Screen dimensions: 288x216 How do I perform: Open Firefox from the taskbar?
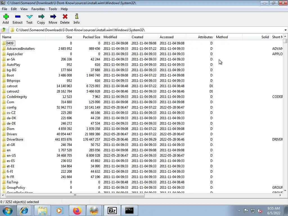(x=77, y=210)
